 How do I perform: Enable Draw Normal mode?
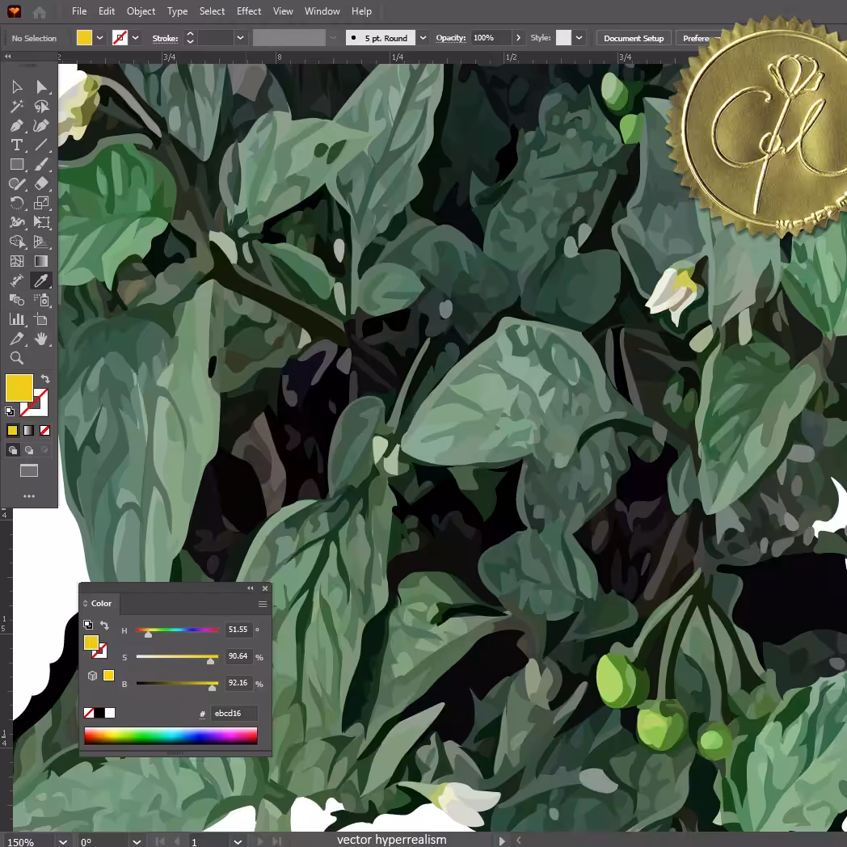(13, 450)
